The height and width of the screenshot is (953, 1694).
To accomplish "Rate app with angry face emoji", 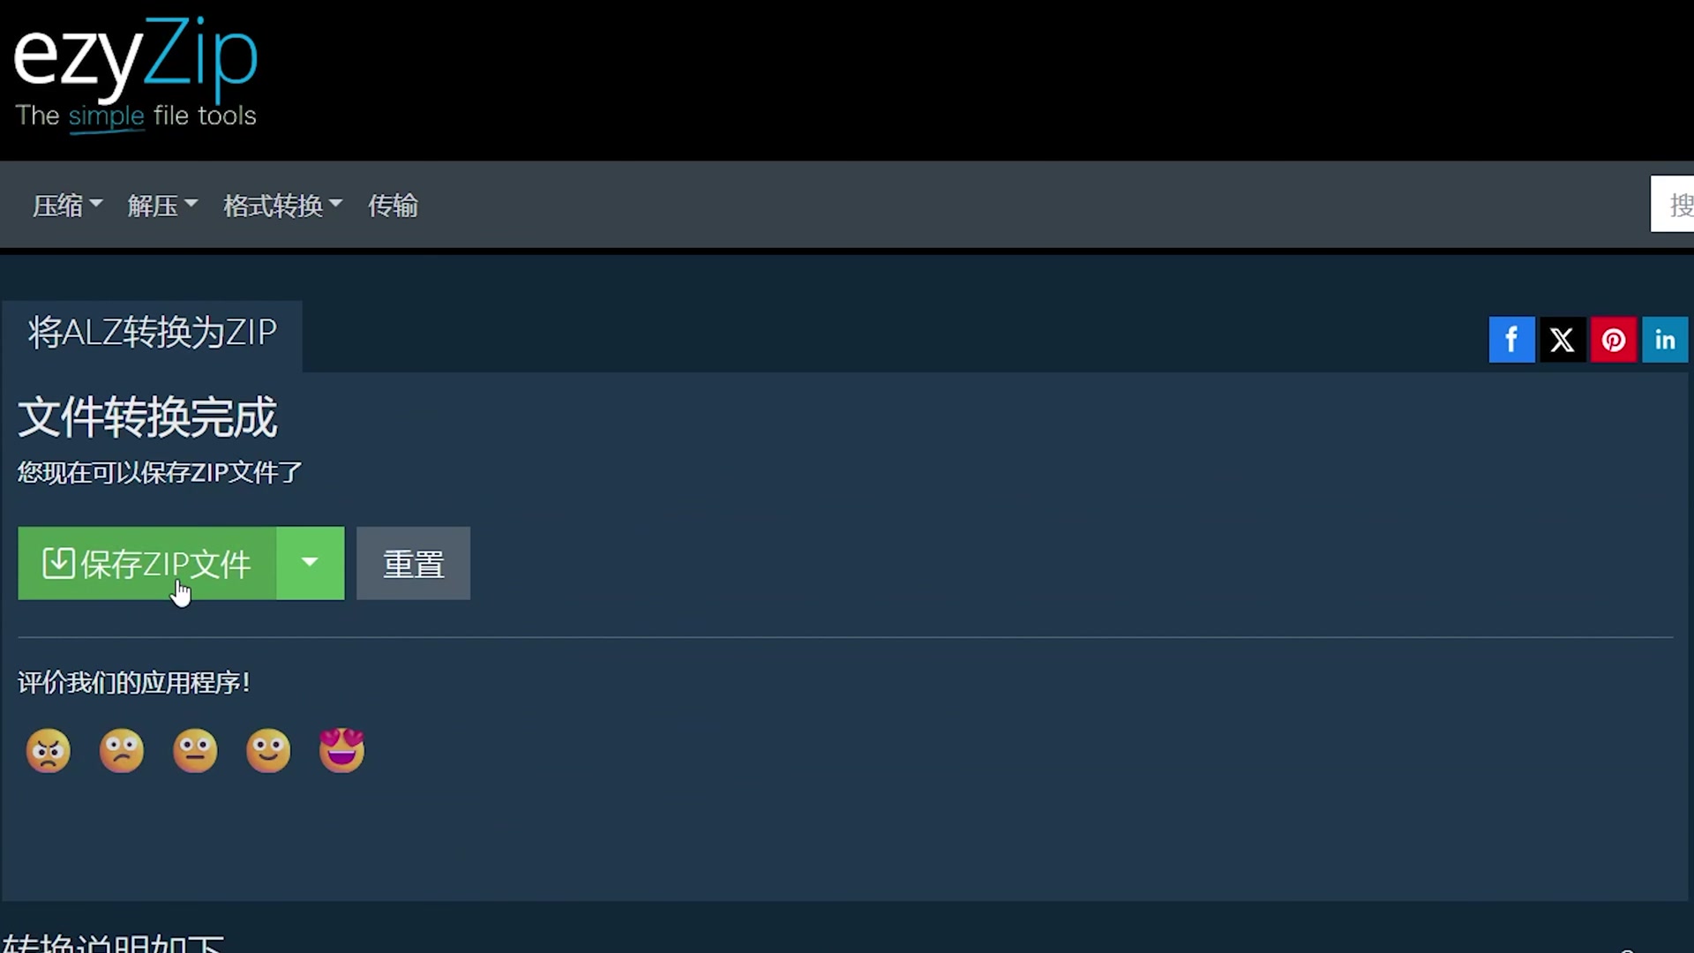I will pyautogui.click(x=49, y=751).
